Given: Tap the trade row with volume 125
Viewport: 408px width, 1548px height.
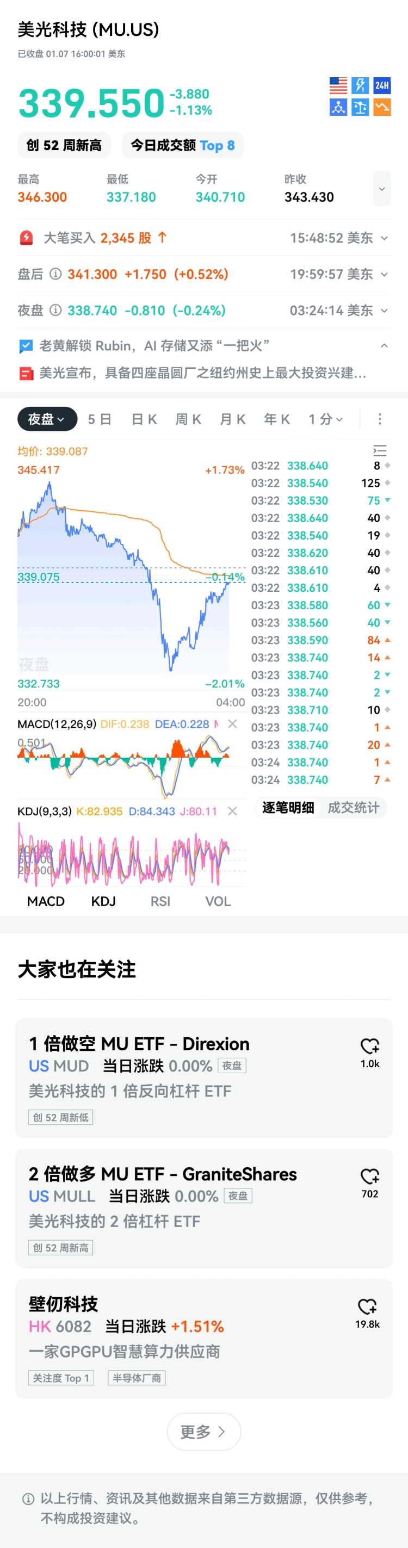Looking at the screenshot, I should point(321,483).
